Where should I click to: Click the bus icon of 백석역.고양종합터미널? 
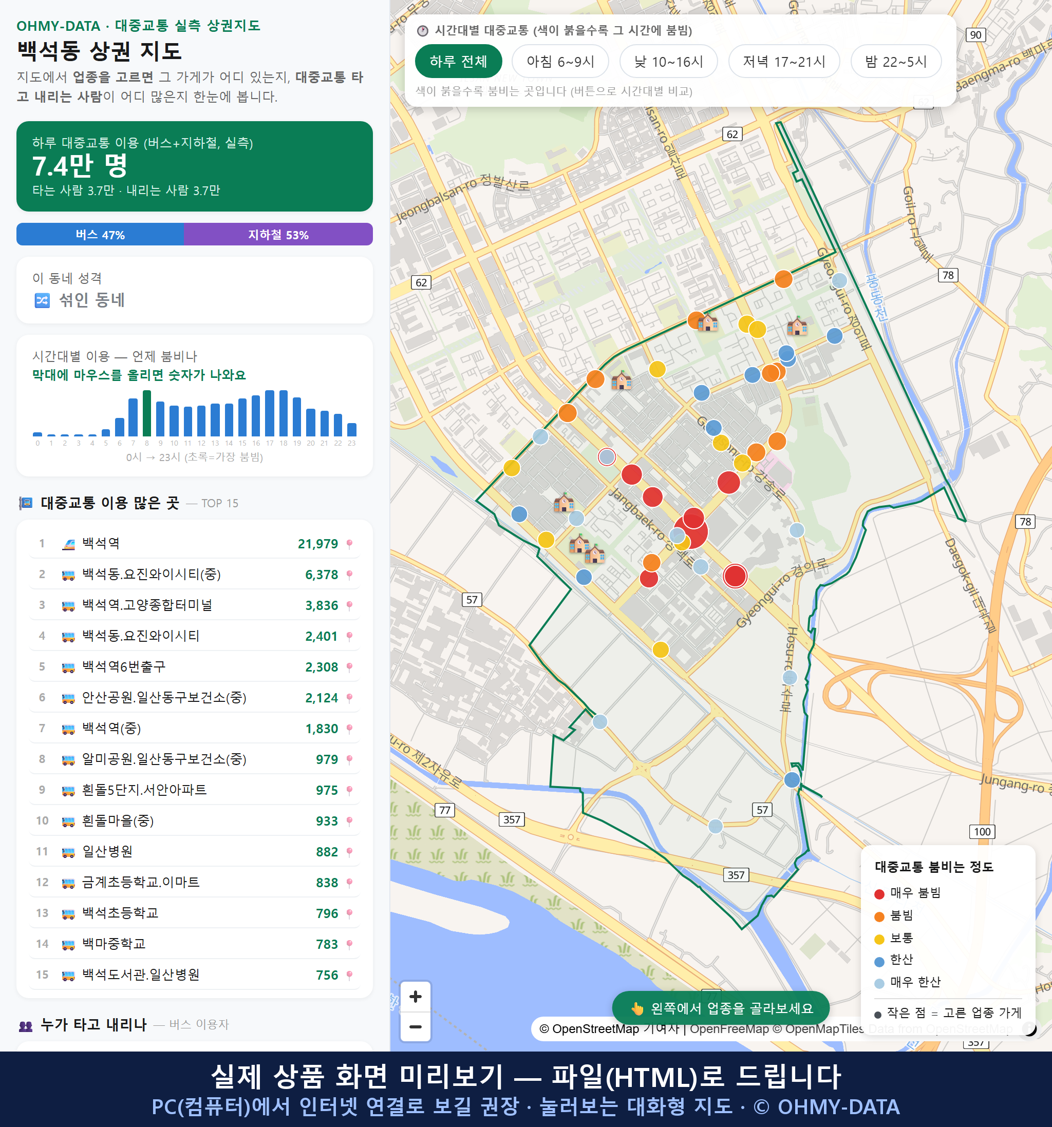pos(69,606)
